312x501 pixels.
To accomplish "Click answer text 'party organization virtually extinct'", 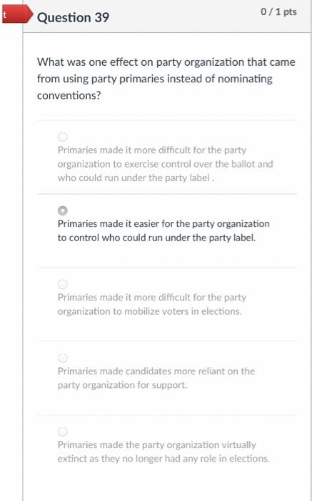I will coord(163,452).
